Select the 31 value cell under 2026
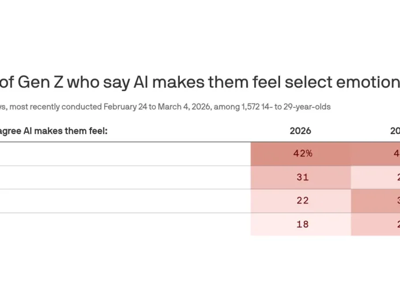 tap(300, 178)
